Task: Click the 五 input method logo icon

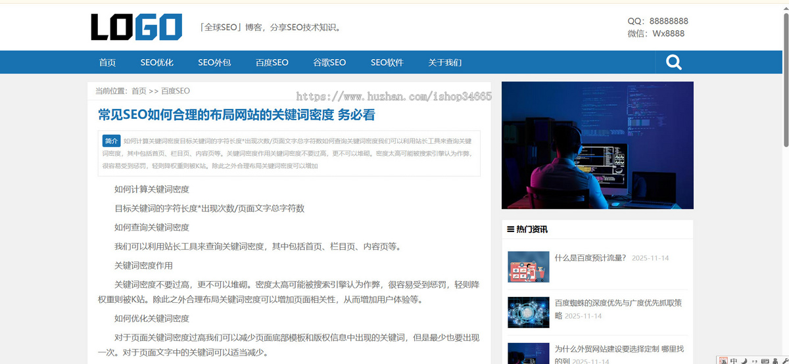Action: pos(723,361)
